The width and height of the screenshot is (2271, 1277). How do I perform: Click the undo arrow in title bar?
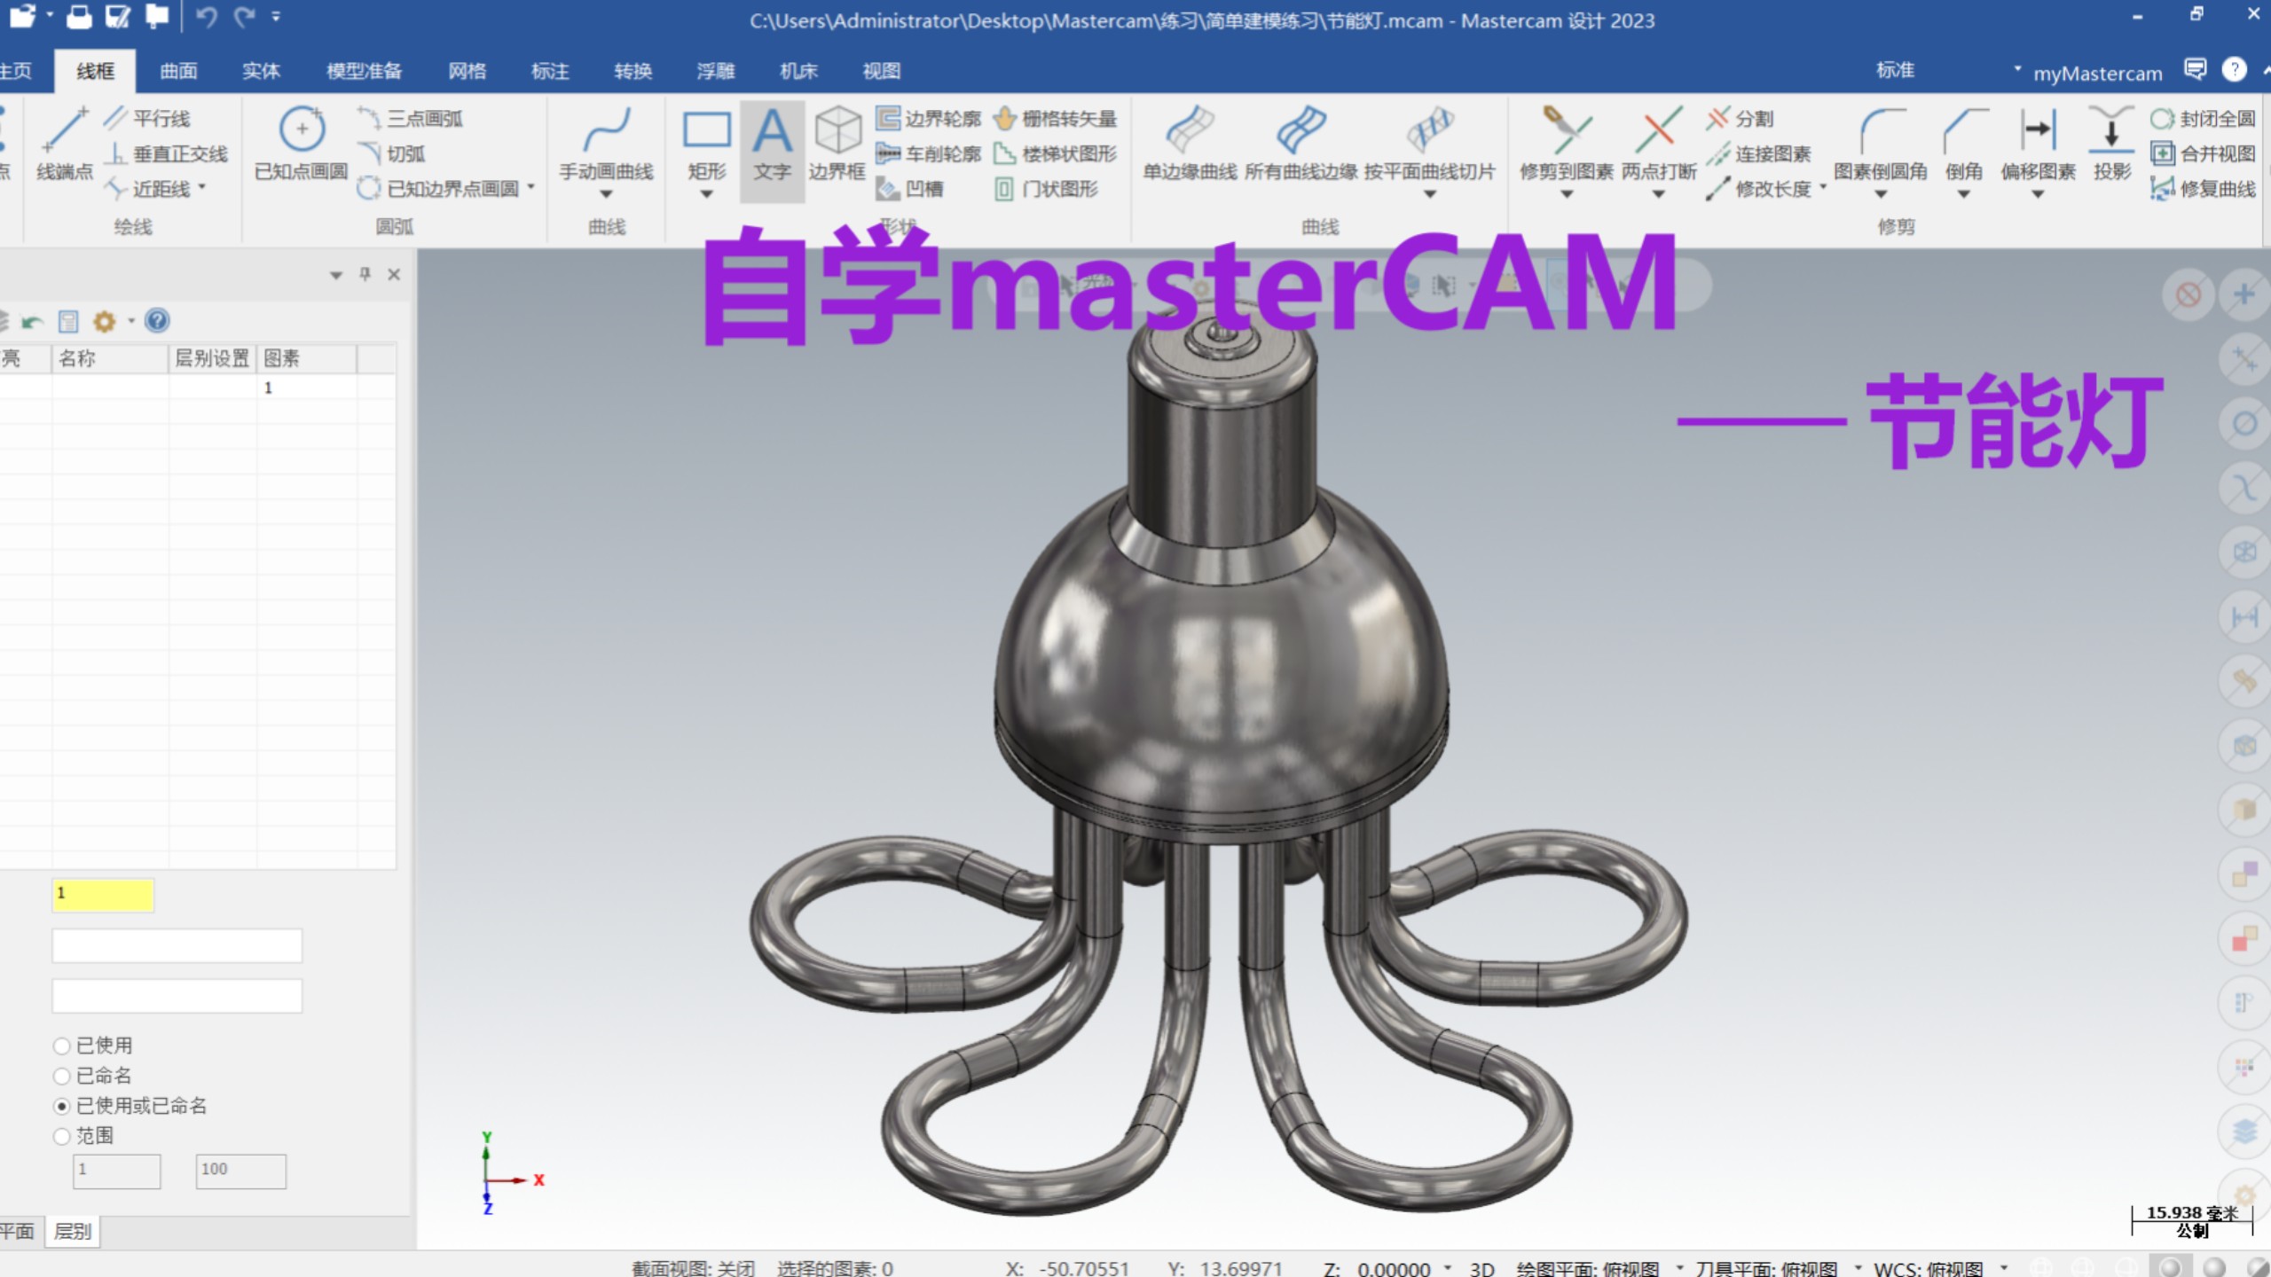coord(207,16)
